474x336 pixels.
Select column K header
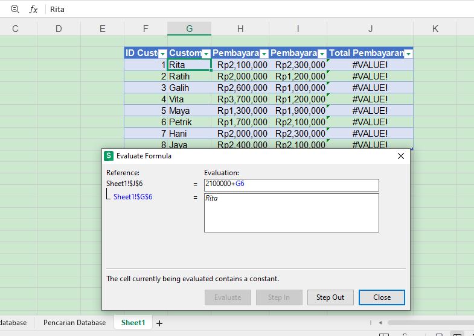[x=435, y=29]
